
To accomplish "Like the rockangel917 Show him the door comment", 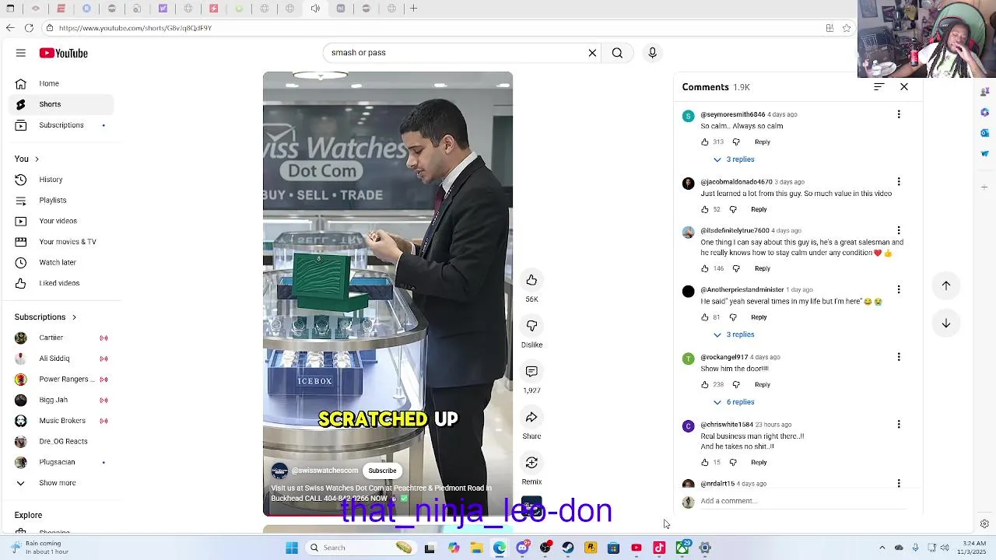I will (705, 385).
